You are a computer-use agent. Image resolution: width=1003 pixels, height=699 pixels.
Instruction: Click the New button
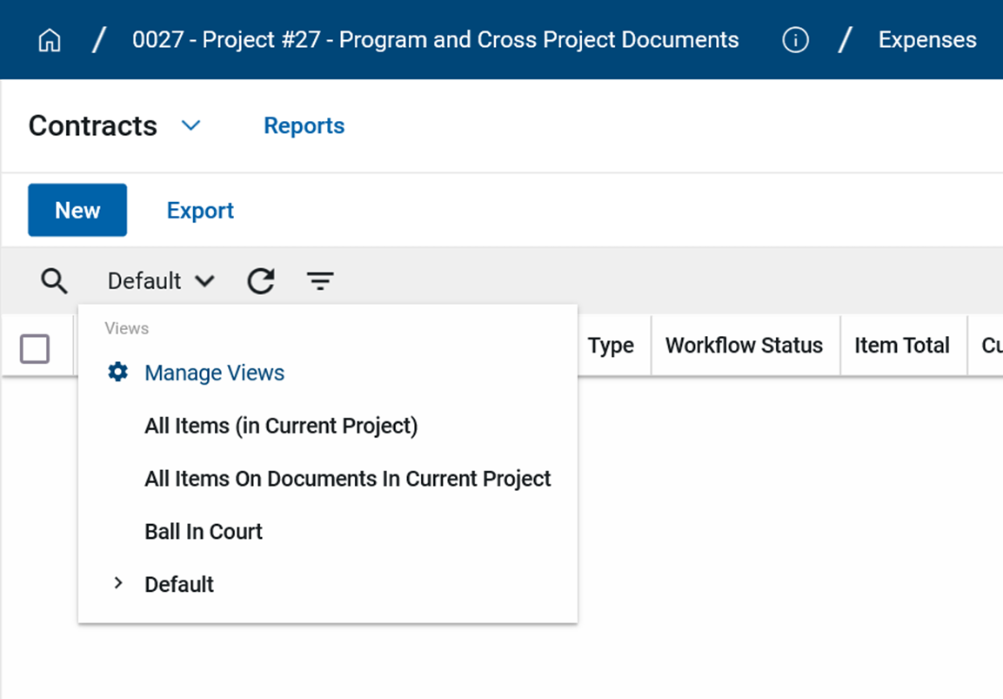click(77, 210)
